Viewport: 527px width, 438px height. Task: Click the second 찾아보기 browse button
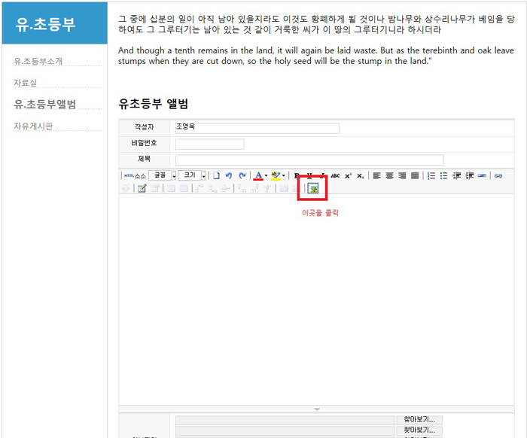(x=419, y=430)
